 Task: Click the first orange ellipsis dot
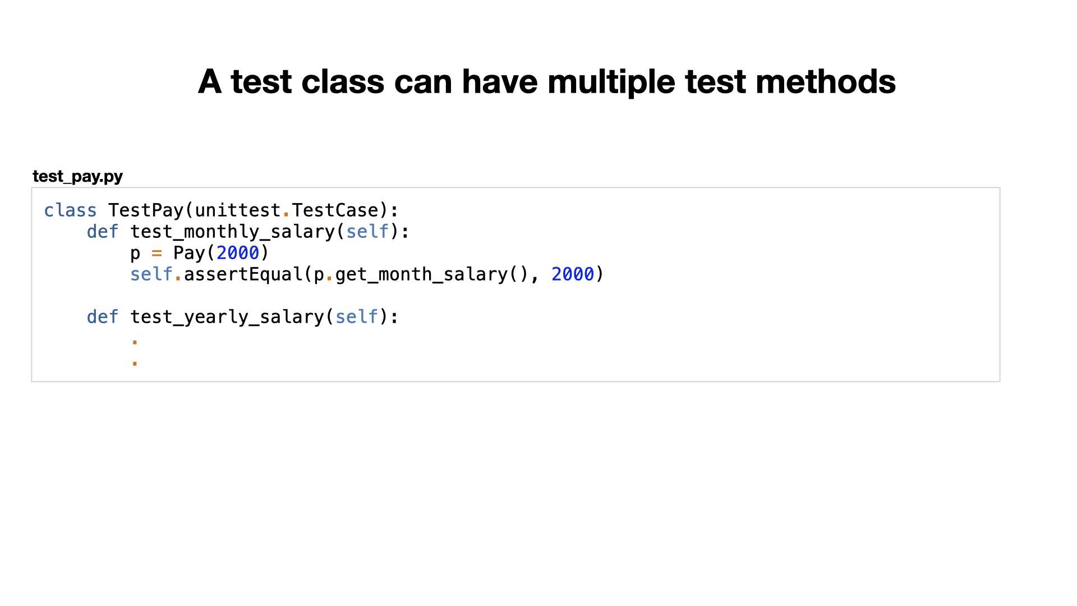135,342
